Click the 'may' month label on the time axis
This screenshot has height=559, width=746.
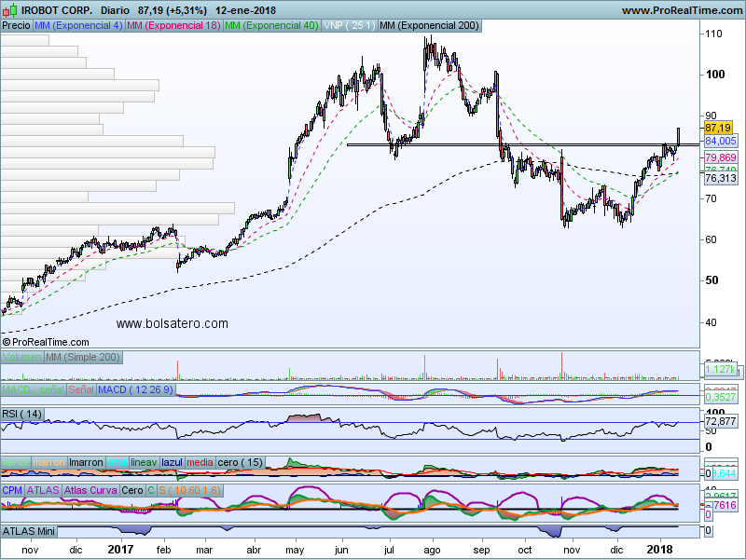pos(295,551)
